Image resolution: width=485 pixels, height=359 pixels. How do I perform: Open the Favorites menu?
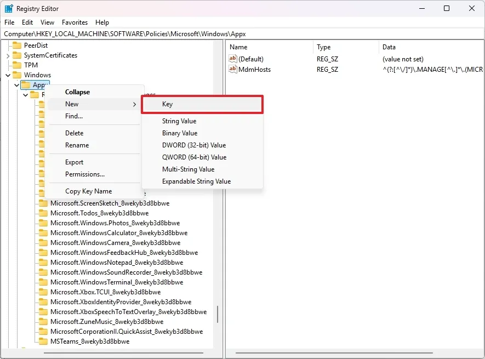[75, 22]
